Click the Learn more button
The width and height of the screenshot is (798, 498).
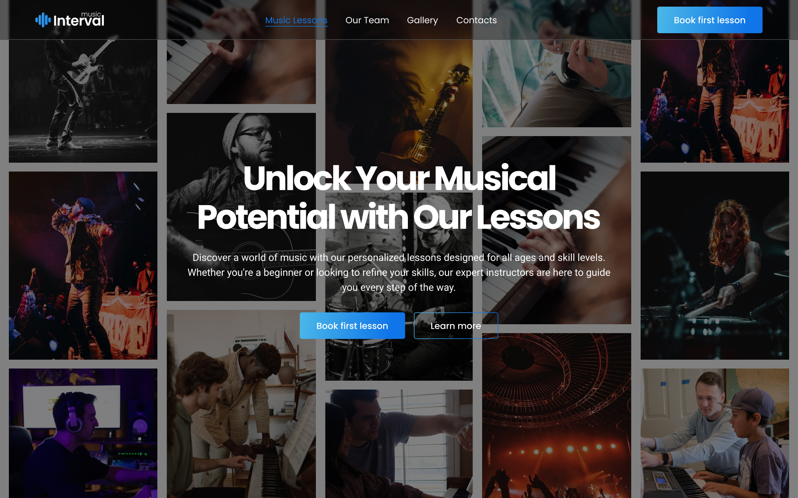click(456, 326)
